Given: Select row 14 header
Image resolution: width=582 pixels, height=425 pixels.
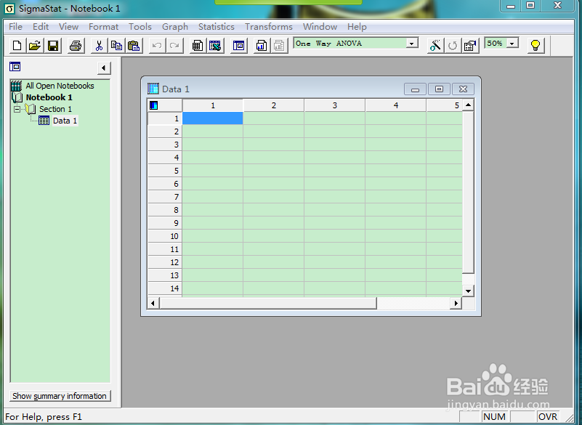Looking at the screenshot, I should click(165, 288).
